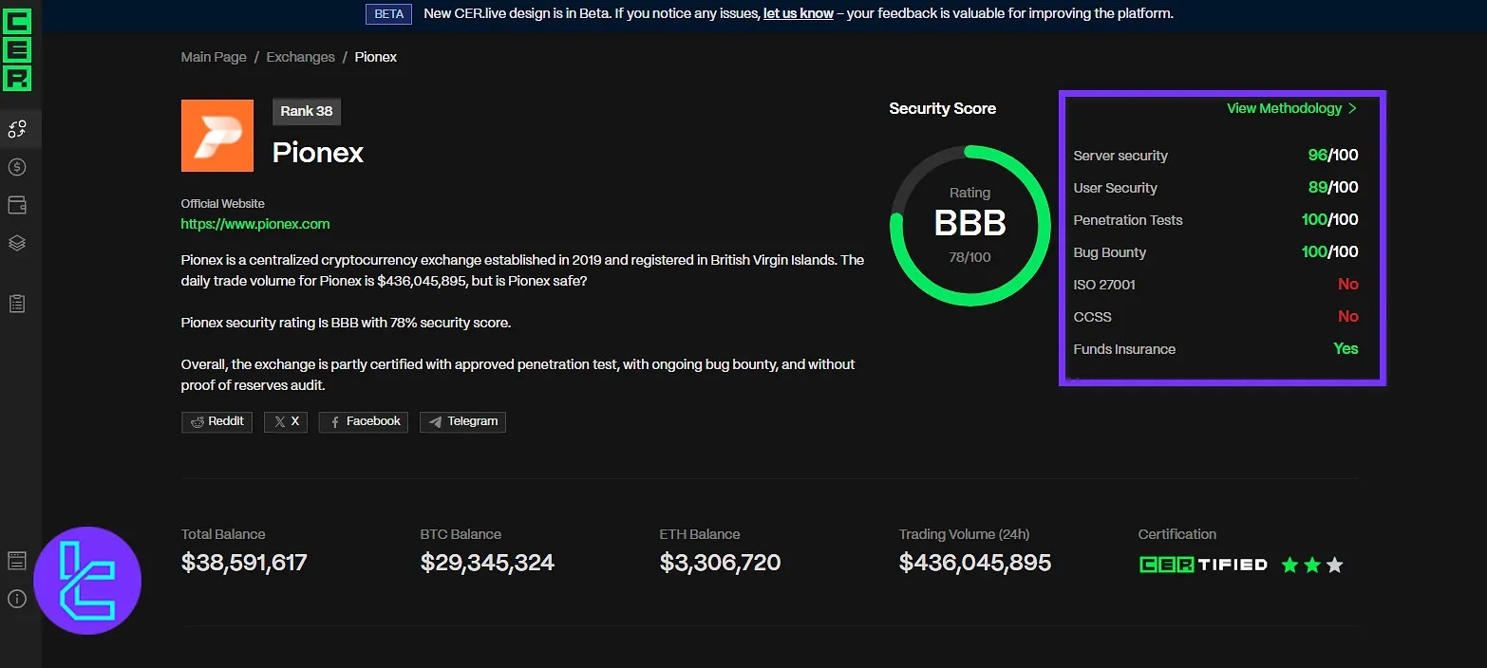Open the info circle icon in the sidebar
1487x668 pixels.
(x=17, y=599)
